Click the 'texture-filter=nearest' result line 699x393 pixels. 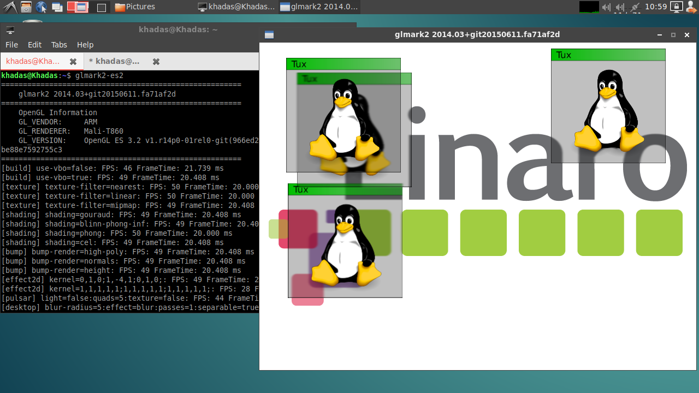pyautogui.click(x=130, y=187)
